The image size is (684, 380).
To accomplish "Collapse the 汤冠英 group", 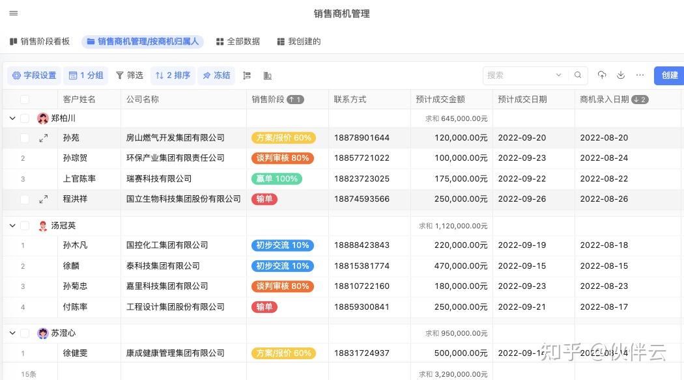I will pyautogui.click(x=12, y=225).
